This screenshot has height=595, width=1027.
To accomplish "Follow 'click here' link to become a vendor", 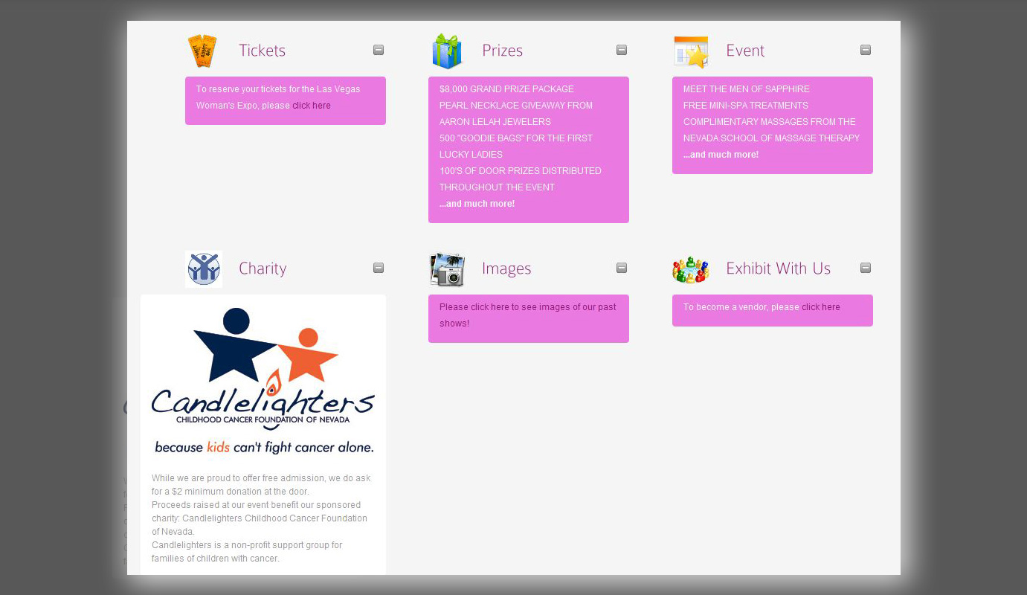I will 820,307.
